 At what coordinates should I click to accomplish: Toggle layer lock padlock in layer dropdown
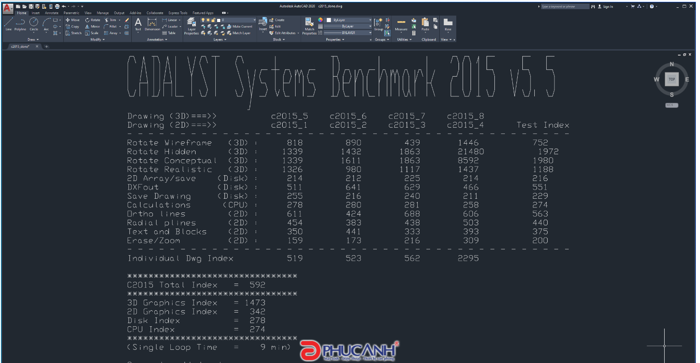tap(213, 20)
